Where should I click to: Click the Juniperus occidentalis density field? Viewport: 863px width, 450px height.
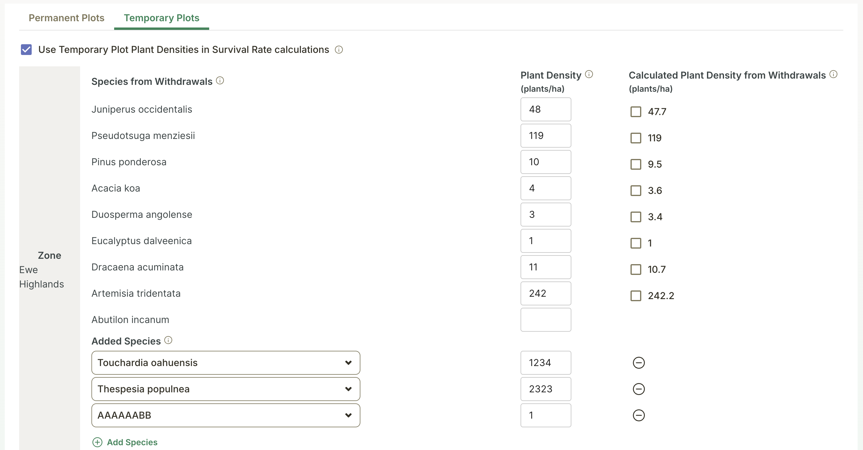(545, 109)
